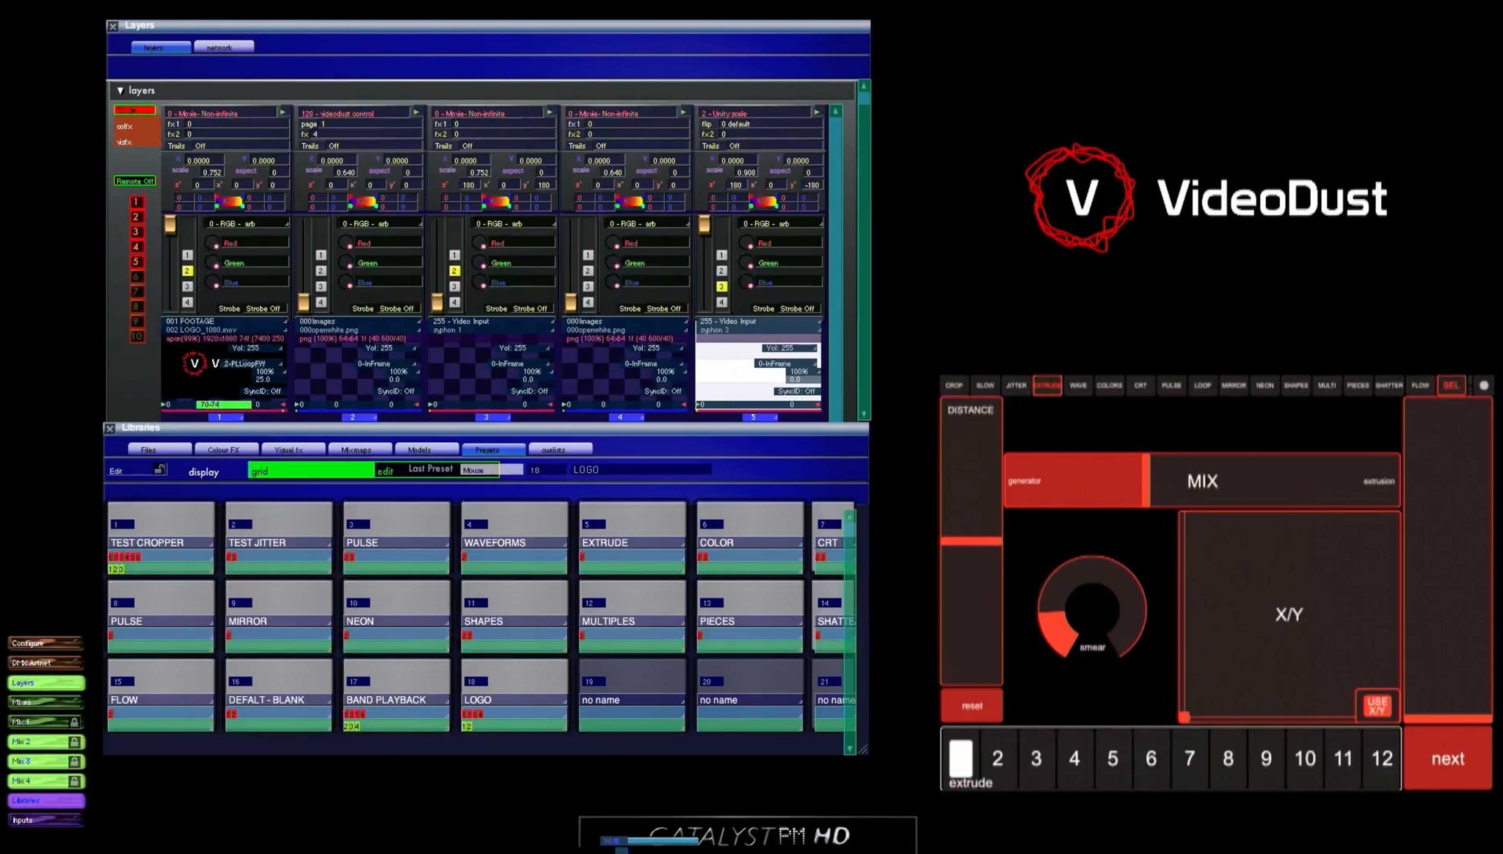Click the white round dot beside SEL
This screenshot has width=1503, height=854.
pyautogui.click(x=1483, y=386)
